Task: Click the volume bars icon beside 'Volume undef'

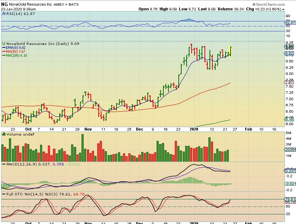Action: [4, 134]
